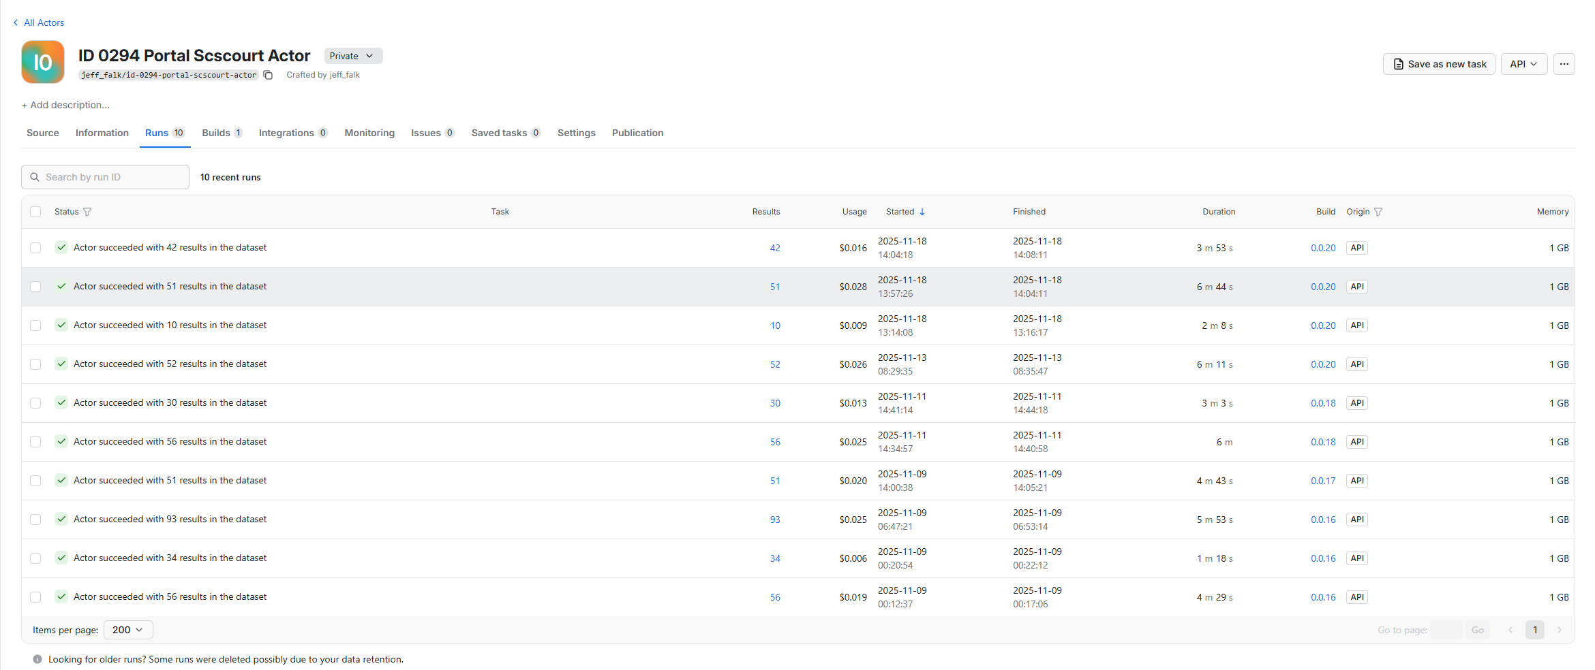The image size is (1595, 670).
Task: Click the magnifier icon in run search
Action: [35, 176]
